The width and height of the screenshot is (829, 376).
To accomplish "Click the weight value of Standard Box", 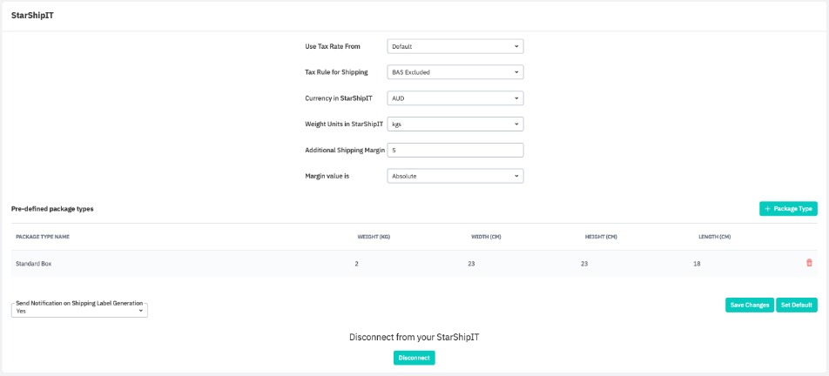I will (357, 264).
